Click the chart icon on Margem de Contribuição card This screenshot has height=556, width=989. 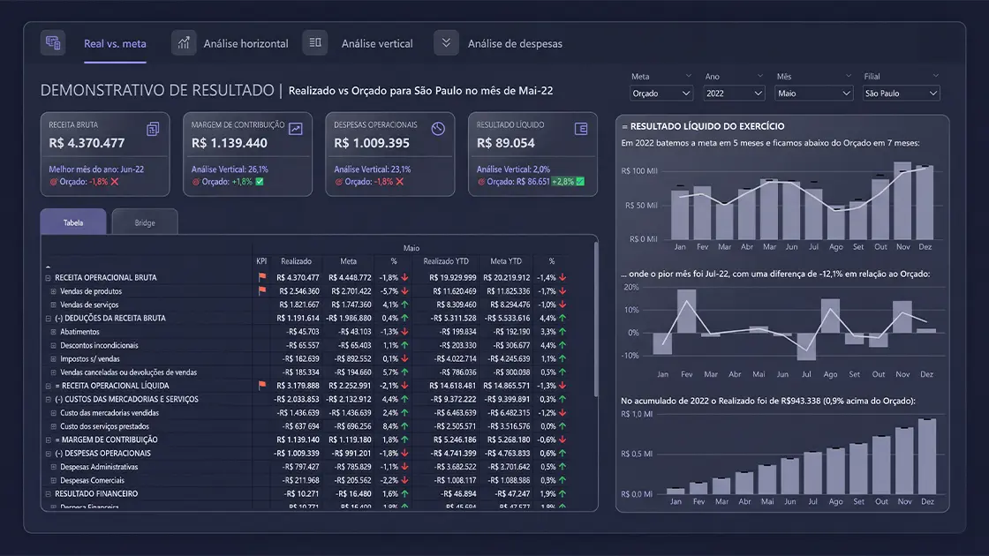(295, 129)
